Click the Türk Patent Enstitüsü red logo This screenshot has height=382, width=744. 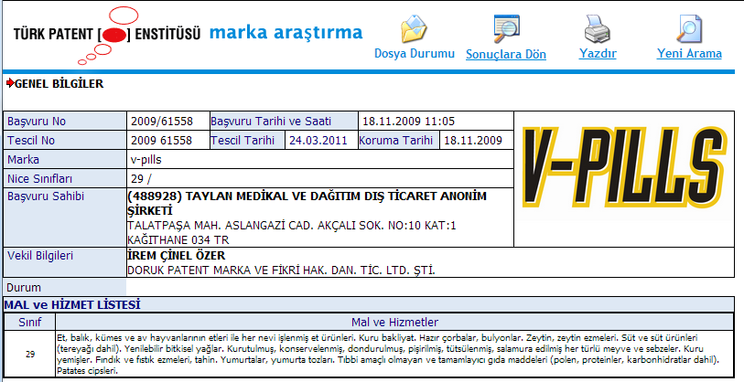pos(114,35)
